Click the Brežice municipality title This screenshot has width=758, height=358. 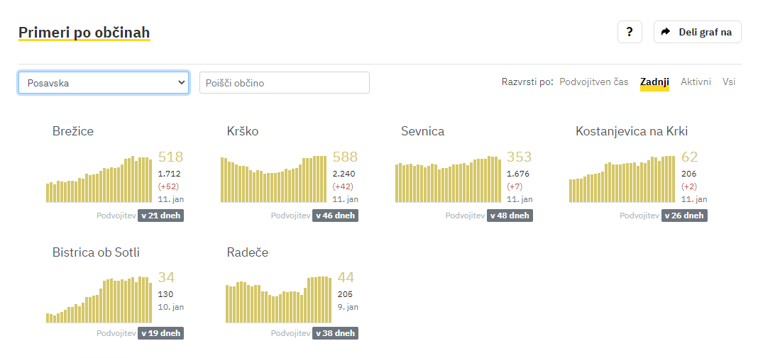[x=73, y=131]
